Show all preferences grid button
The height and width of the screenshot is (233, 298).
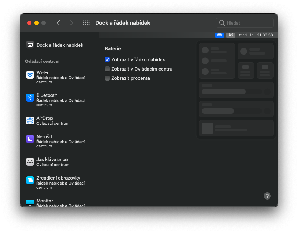click(86, 23)
